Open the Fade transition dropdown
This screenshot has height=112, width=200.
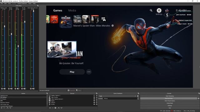[117, 96]
